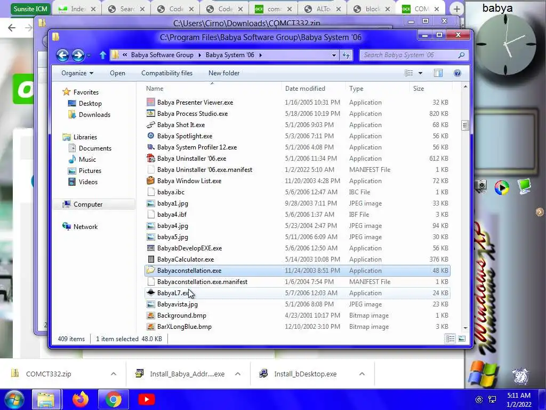Expand Babya System '06 breadcrumb arrow

[x=260, y=55]
